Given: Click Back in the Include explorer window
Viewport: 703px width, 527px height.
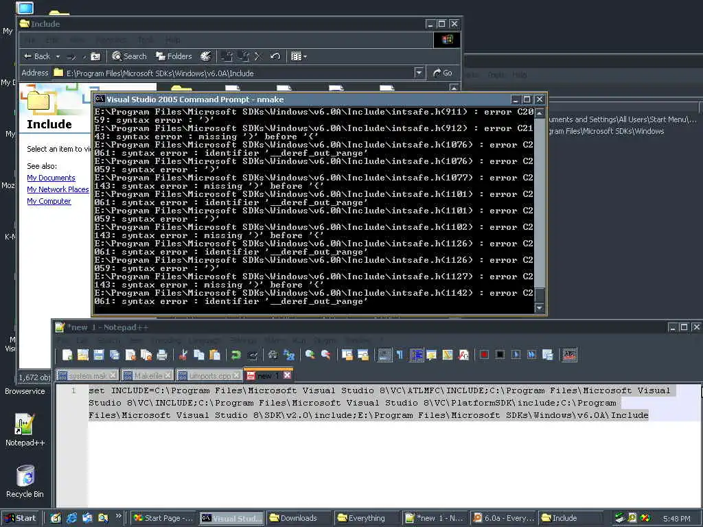Looking at the screenshot, I should [37, 56].
